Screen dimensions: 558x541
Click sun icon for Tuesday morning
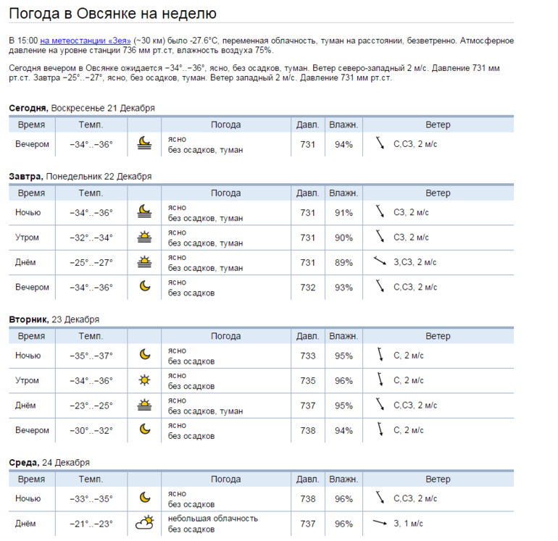[144, 380]
